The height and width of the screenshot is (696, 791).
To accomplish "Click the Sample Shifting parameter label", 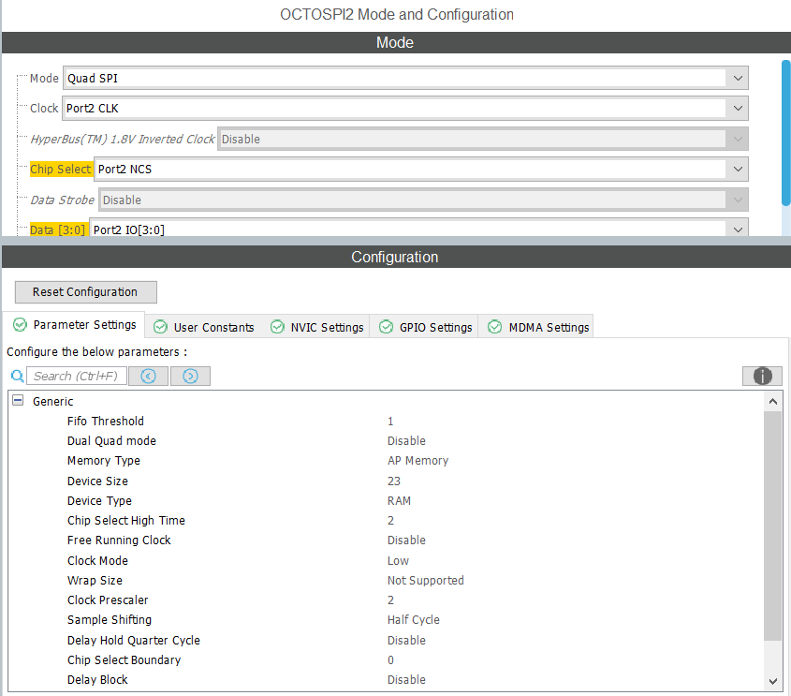I will pos(110,620).
